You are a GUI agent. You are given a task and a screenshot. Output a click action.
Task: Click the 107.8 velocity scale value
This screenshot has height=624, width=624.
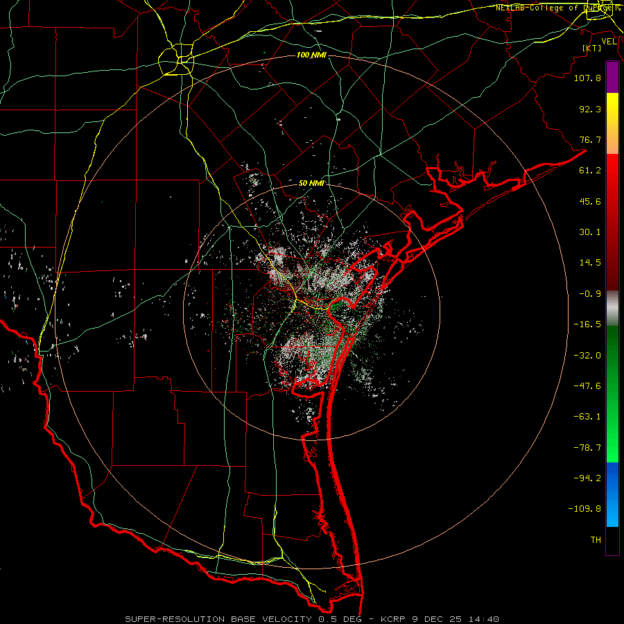pyautogui.click(x=587, y=78)
